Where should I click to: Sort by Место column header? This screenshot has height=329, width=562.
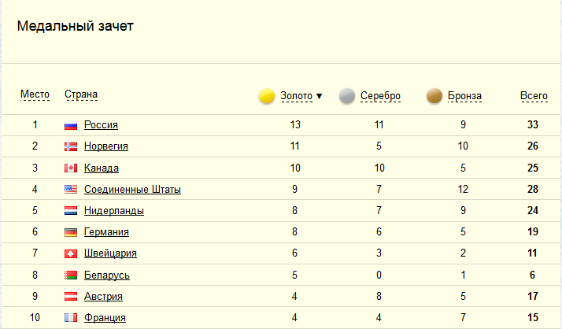tap(35, 95)
